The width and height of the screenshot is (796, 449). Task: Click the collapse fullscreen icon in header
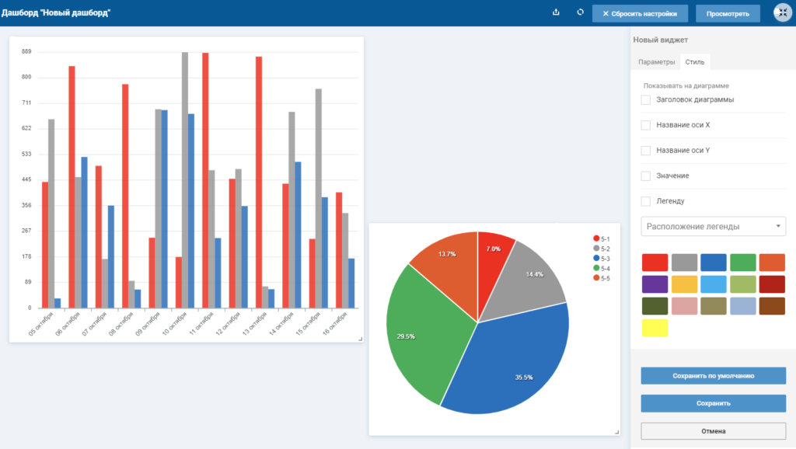click(783, 12)
